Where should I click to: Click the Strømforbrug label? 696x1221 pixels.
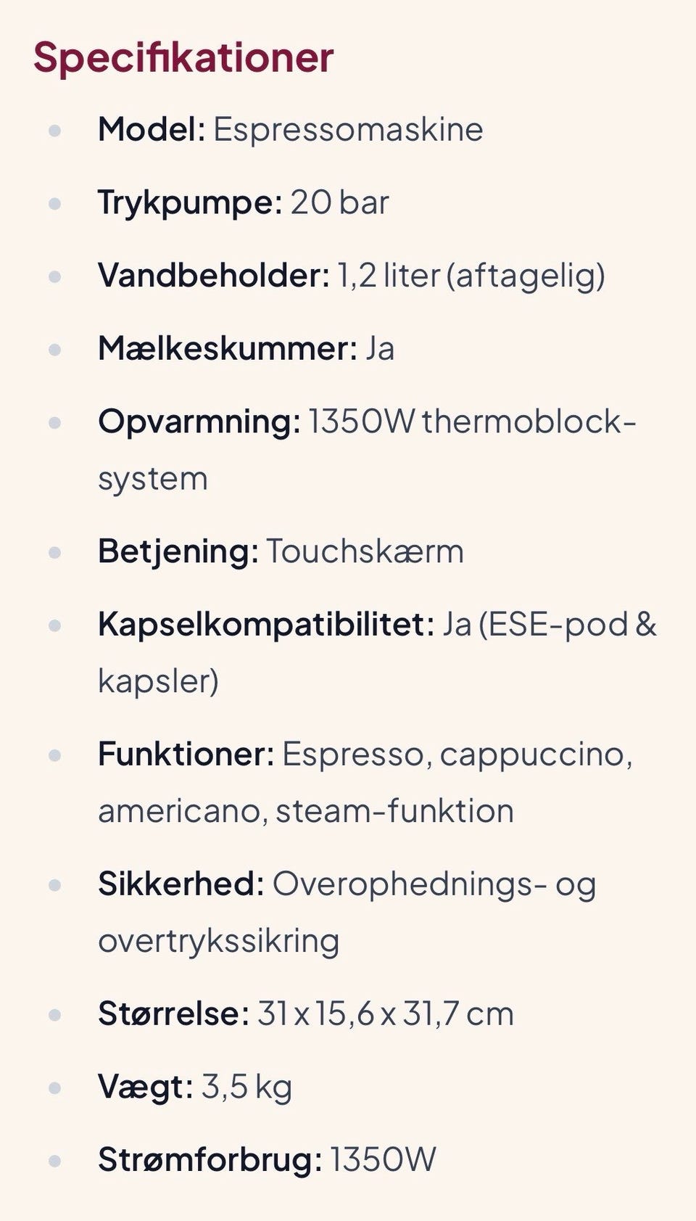tap(210, 1159)
